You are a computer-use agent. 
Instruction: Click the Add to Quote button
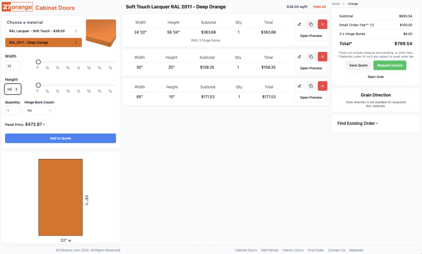coord(60,138)
